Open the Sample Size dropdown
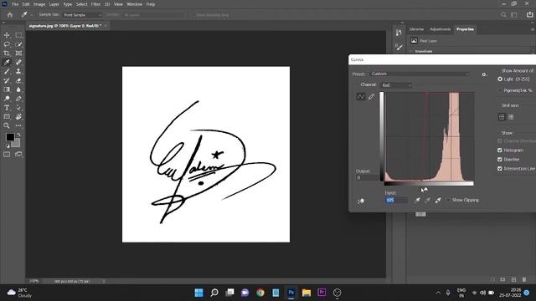536x301 pixels. pos(82,15)
